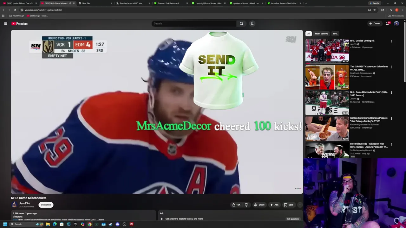Open options for NHL: Goalies Getting Hit
Screen dimensions: 406x228
[391, 41]
